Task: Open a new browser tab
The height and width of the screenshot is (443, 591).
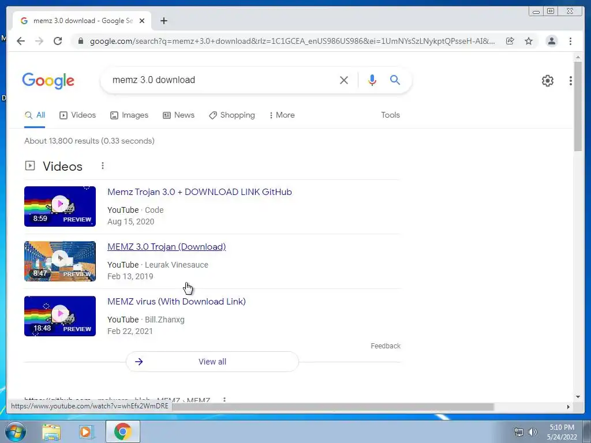Action: (163, 21)
